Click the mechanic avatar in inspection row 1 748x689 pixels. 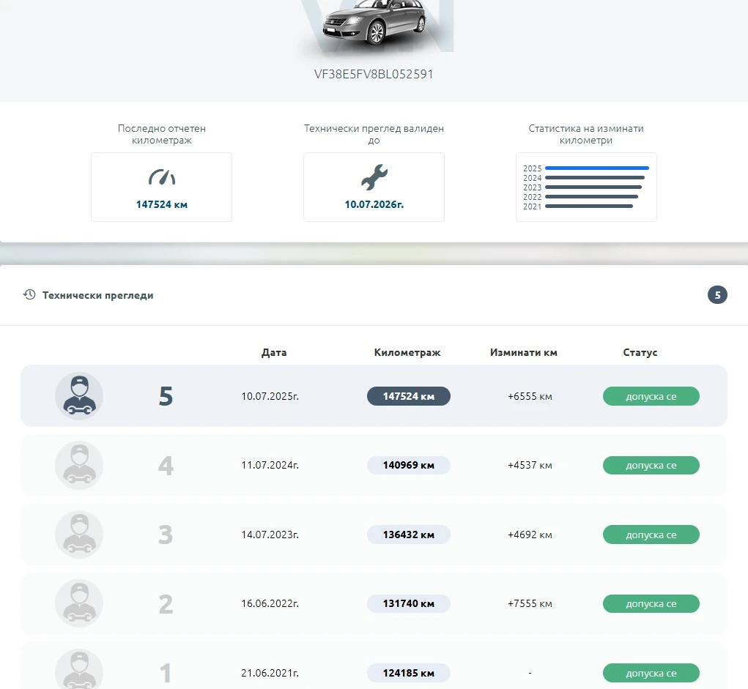pyautogui.click(x=79, y=670)
